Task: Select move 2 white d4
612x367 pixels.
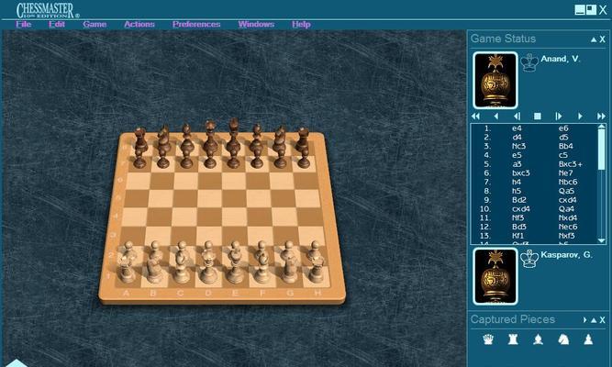Action: tap(517, 138)
